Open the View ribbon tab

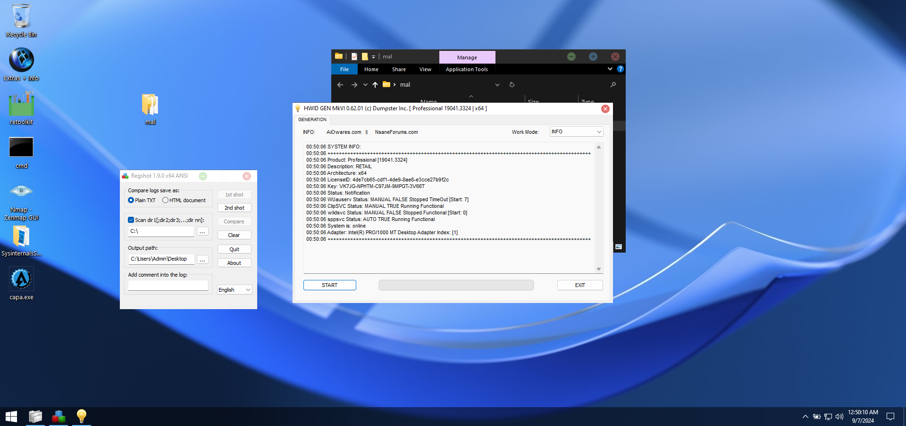click(x=425, y=69)
